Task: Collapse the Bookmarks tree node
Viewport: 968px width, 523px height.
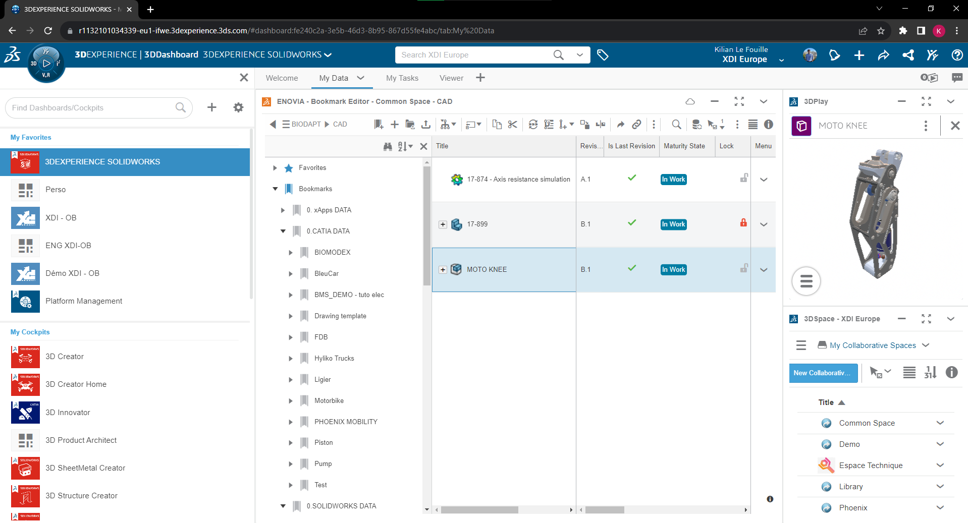Action: (275, 189)
